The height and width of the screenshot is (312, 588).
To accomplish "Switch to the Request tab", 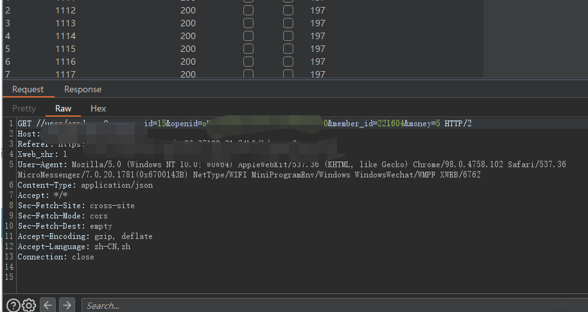I will (x=28, y=90).
